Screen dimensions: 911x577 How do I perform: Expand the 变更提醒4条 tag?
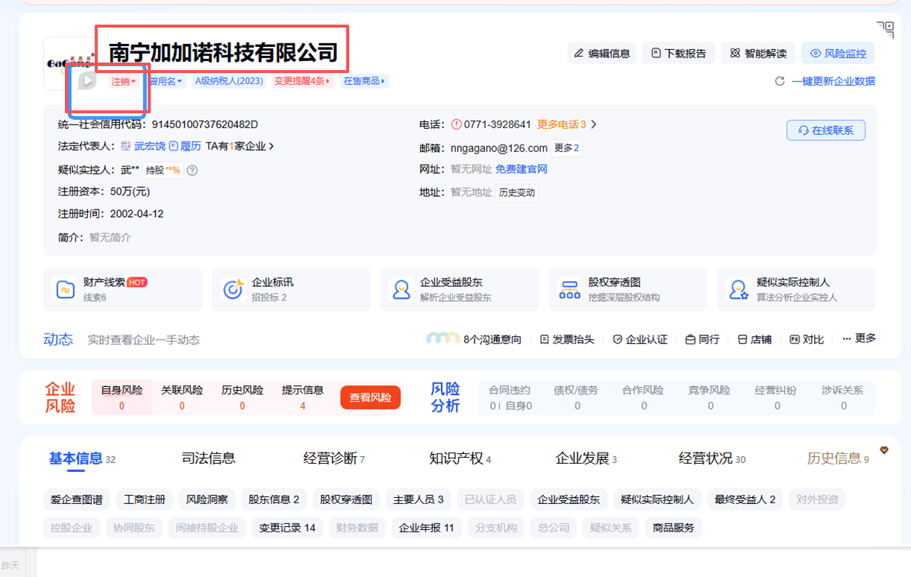tap(302, 81)
